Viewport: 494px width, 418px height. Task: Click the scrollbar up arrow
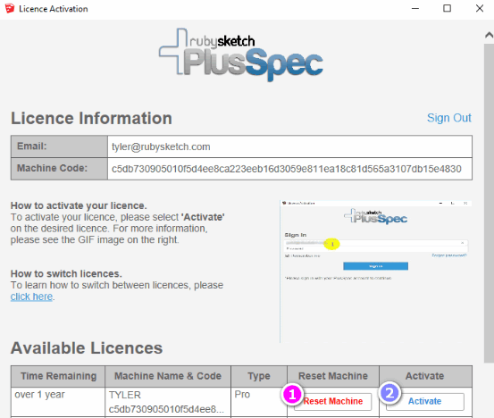coord(489,35)
